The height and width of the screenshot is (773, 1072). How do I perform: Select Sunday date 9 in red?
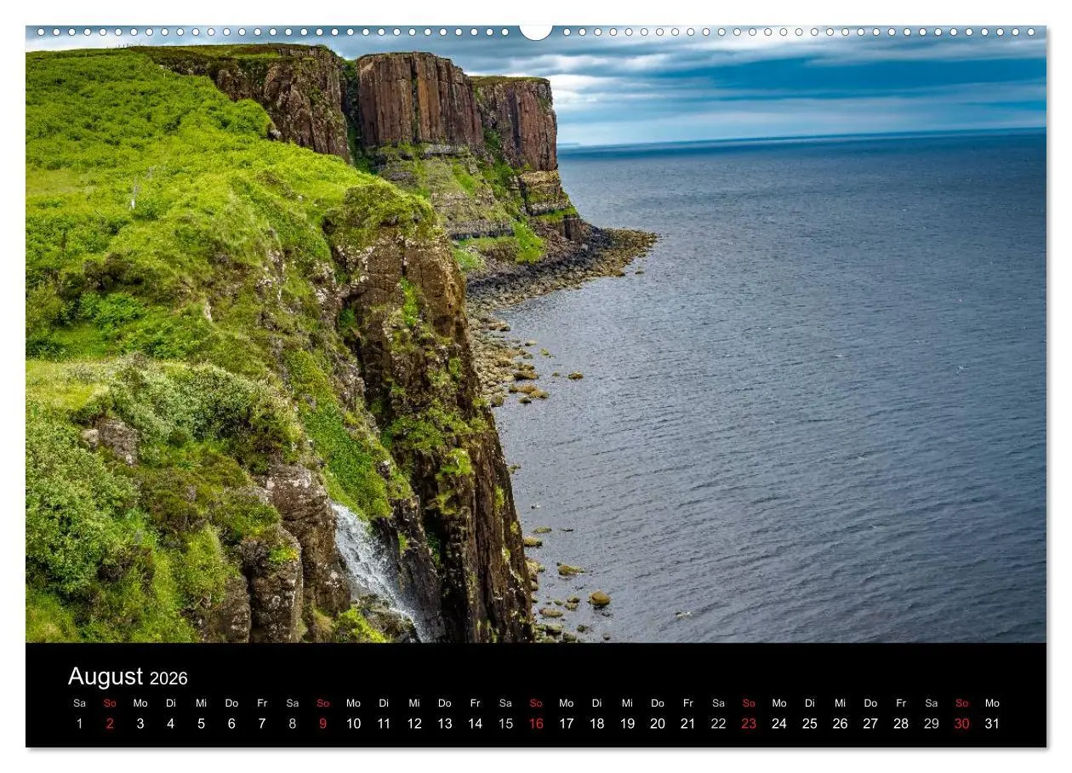click(x=322, y=724)
